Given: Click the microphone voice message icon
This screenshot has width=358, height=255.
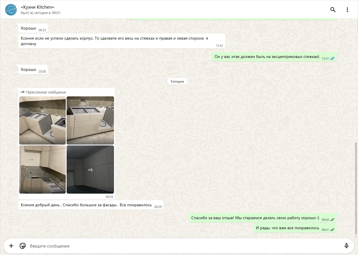Looking at the screenshot, I should coord(346,246).
